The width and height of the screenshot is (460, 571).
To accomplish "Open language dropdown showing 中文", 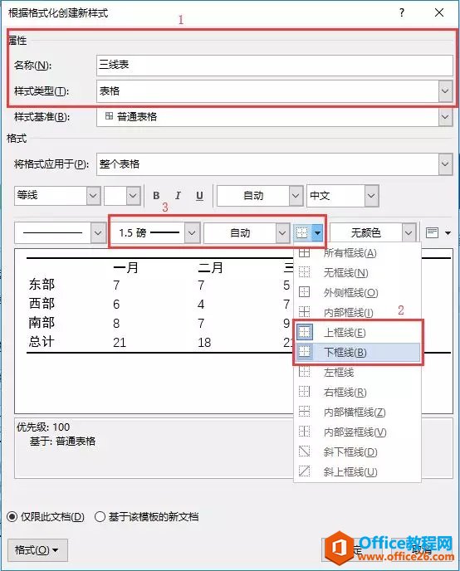I will (371, 196).
